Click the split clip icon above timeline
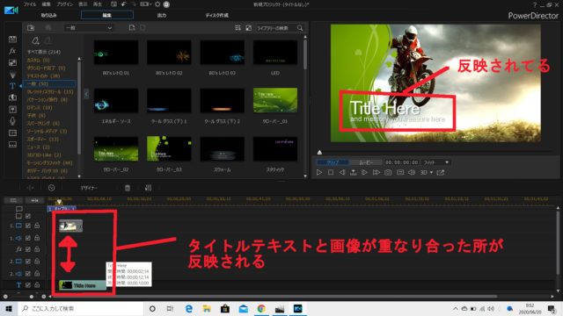 click(x=30, y=188)
